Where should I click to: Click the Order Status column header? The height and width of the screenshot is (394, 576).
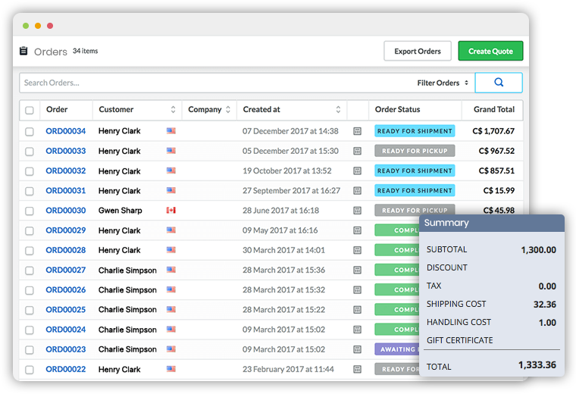point(397,109)
